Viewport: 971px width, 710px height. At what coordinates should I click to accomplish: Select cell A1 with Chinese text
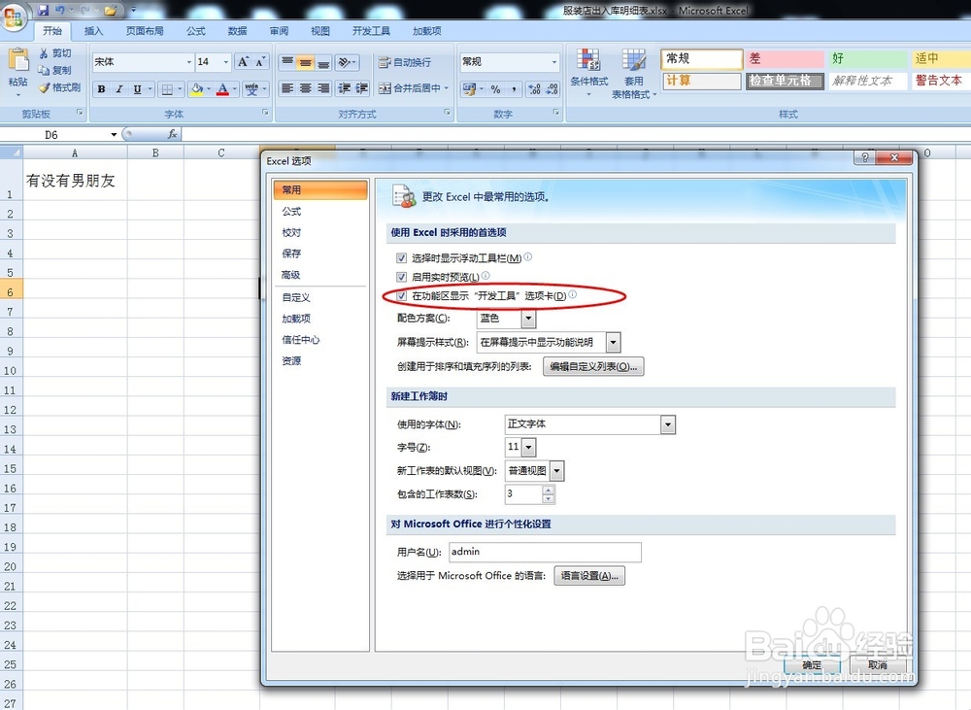click(x=75, y=181)
